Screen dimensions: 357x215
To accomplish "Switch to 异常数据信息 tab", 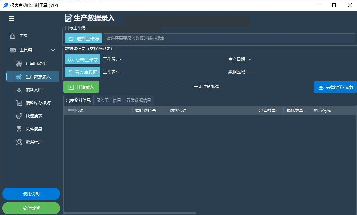I will point(139,100).
